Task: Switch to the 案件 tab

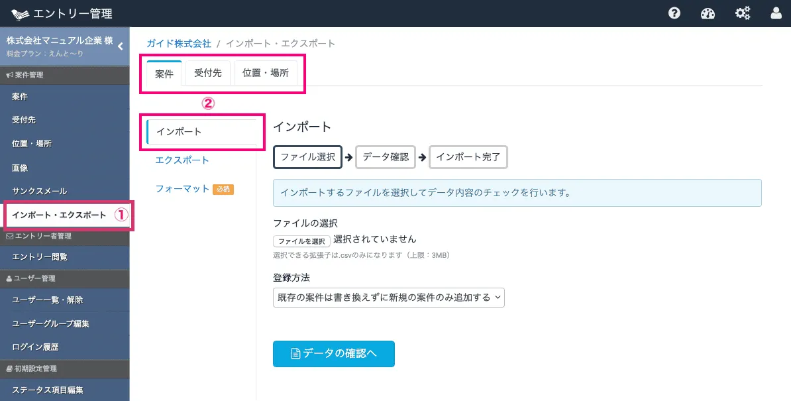Action: point(164,74)
